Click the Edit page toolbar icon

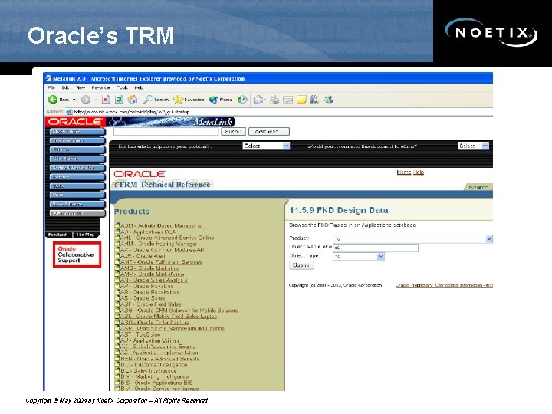[288, 100]
